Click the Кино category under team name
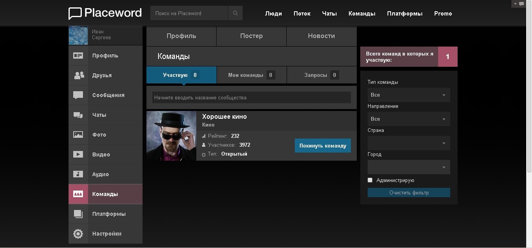This screenshot has width=532, height=248. point(208,125)
